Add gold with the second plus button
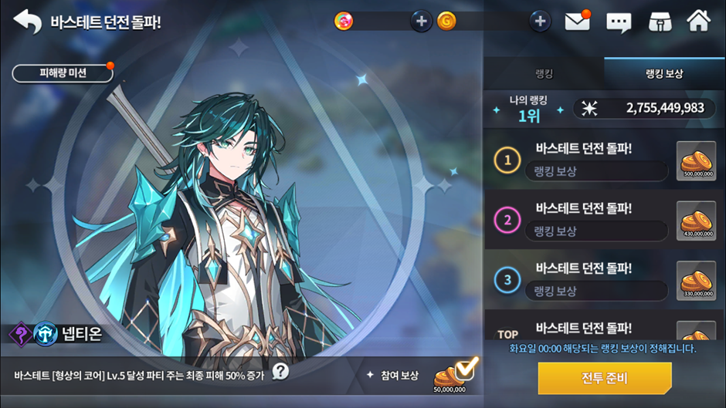The height and width of the screenshot is (408, 726). click(540, 22)
